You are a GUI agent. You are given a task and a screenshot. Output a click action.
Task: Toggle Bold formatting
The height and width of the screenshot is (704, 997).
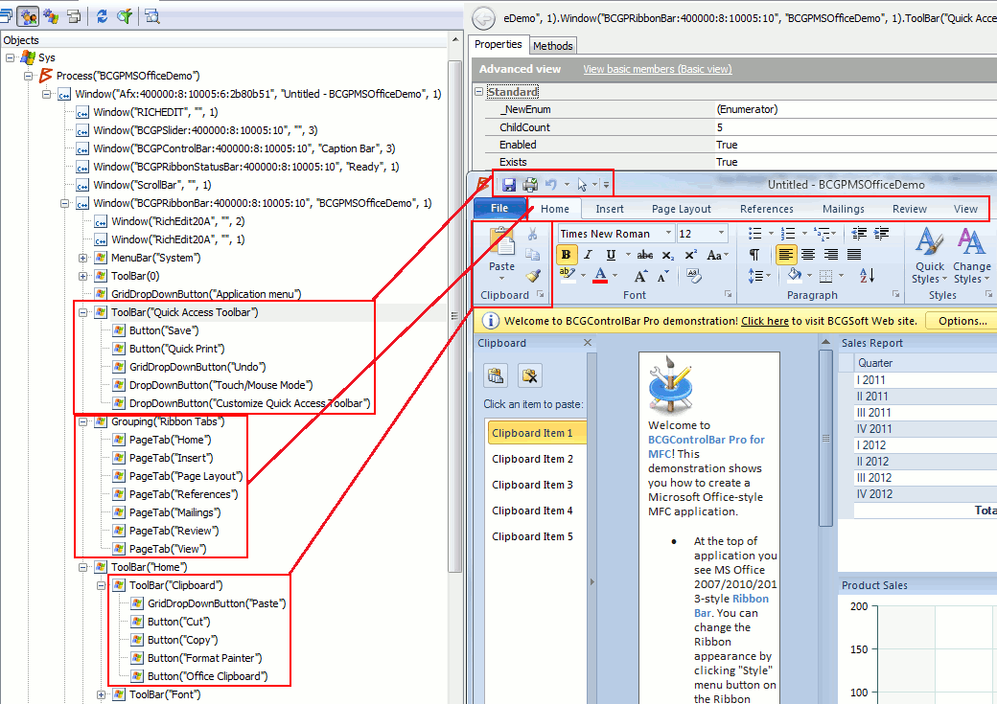(566, 255)
